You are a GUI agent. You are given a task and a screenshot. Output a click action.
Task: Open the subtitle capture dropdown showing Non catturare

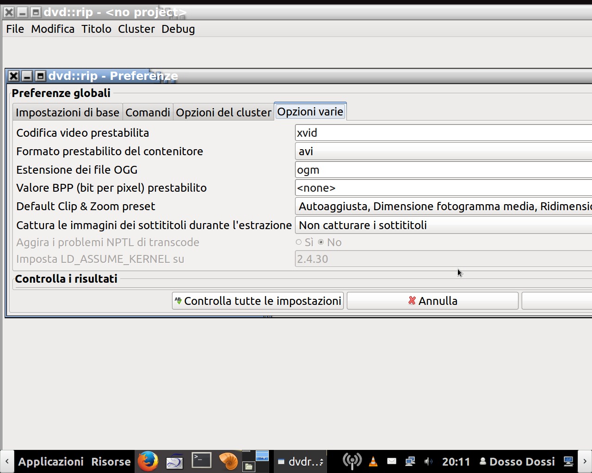point(444,225)
